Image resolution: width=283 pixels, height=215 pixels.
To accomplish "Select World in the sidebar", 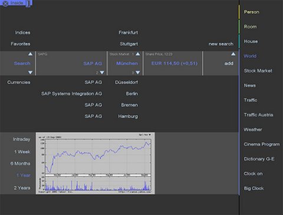I will [250, 56].
